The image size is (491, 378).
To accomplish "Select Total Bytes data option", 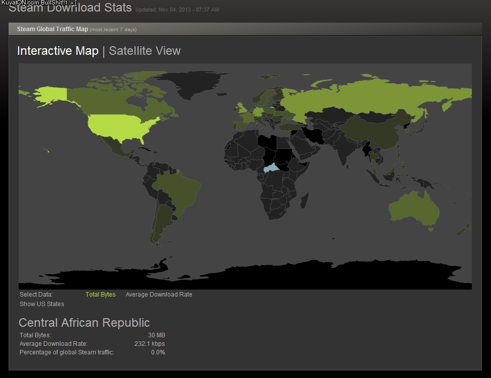I will pyautogui.click(x=100, y=295).
